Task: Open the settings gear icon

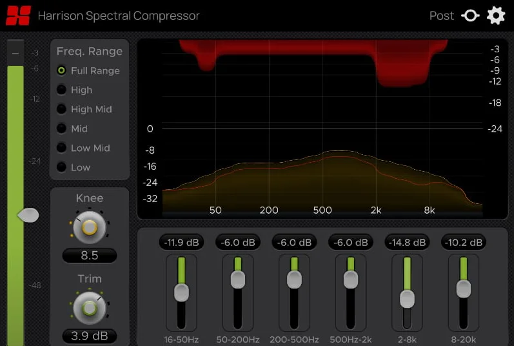Action: (496, 15)
